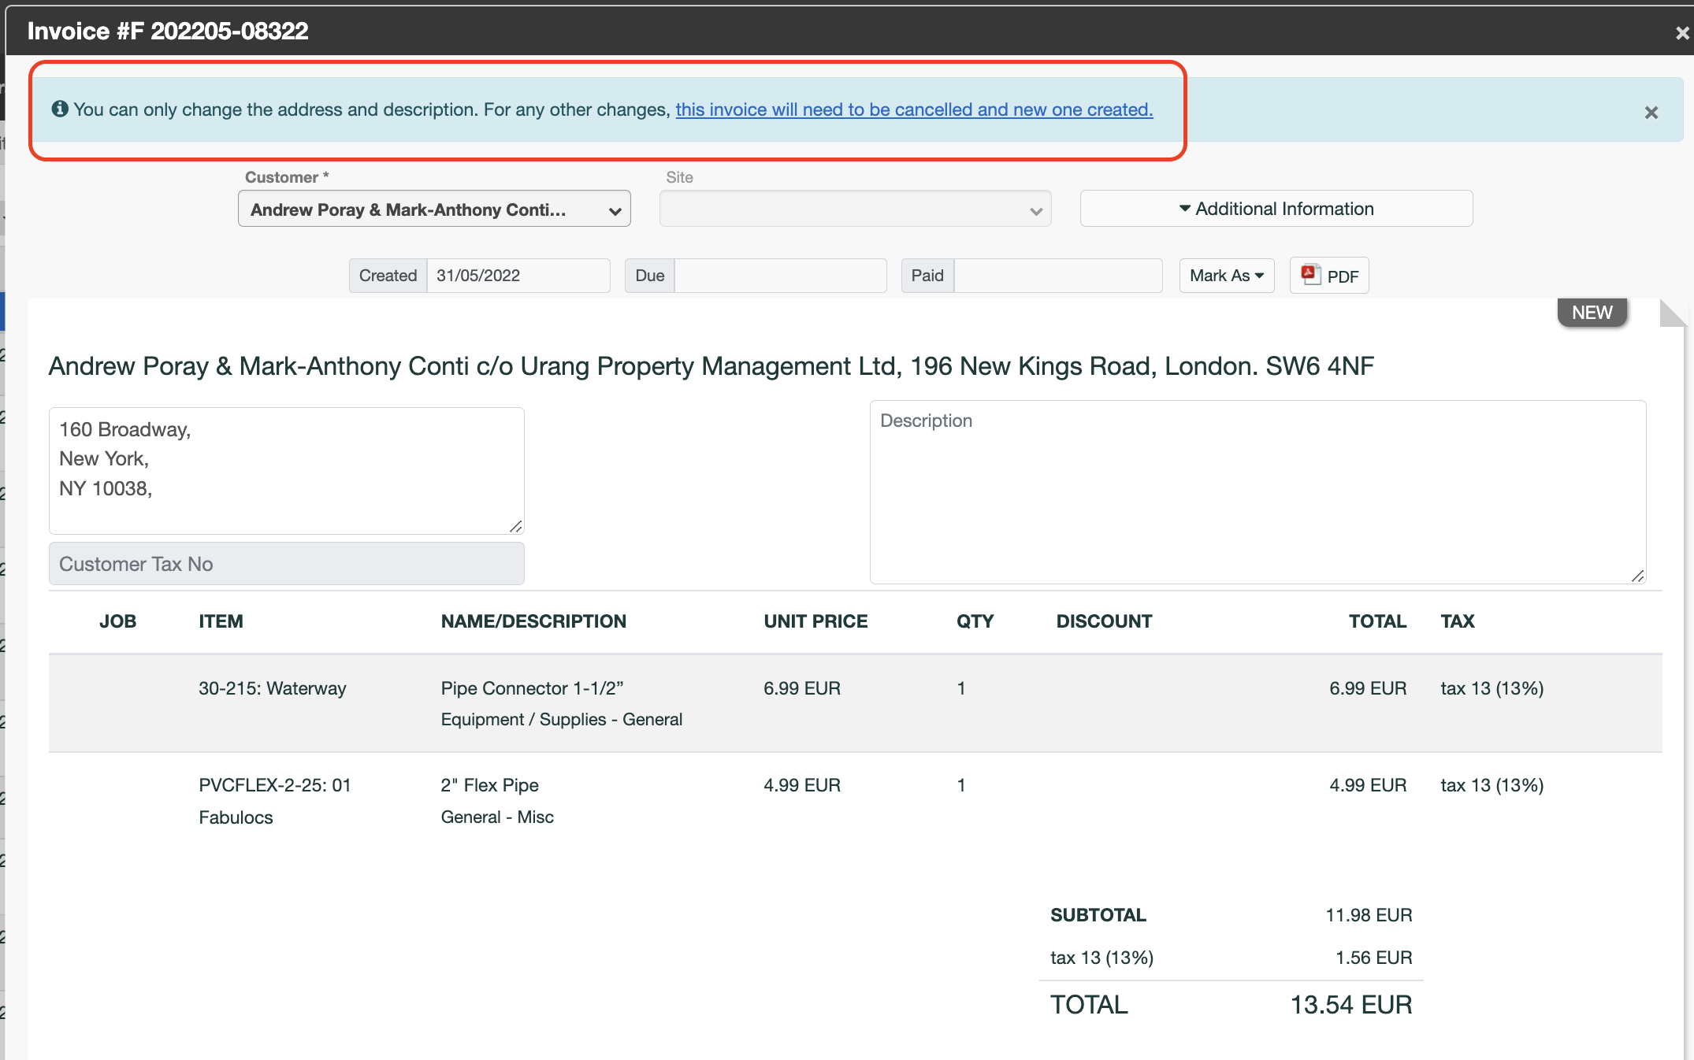Dismiss the blue info alert banner

[1651, 113]
